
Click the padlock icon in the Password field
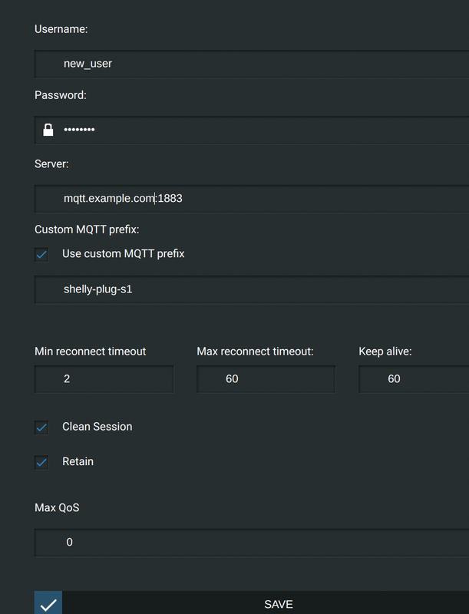(x=47, y=129)
